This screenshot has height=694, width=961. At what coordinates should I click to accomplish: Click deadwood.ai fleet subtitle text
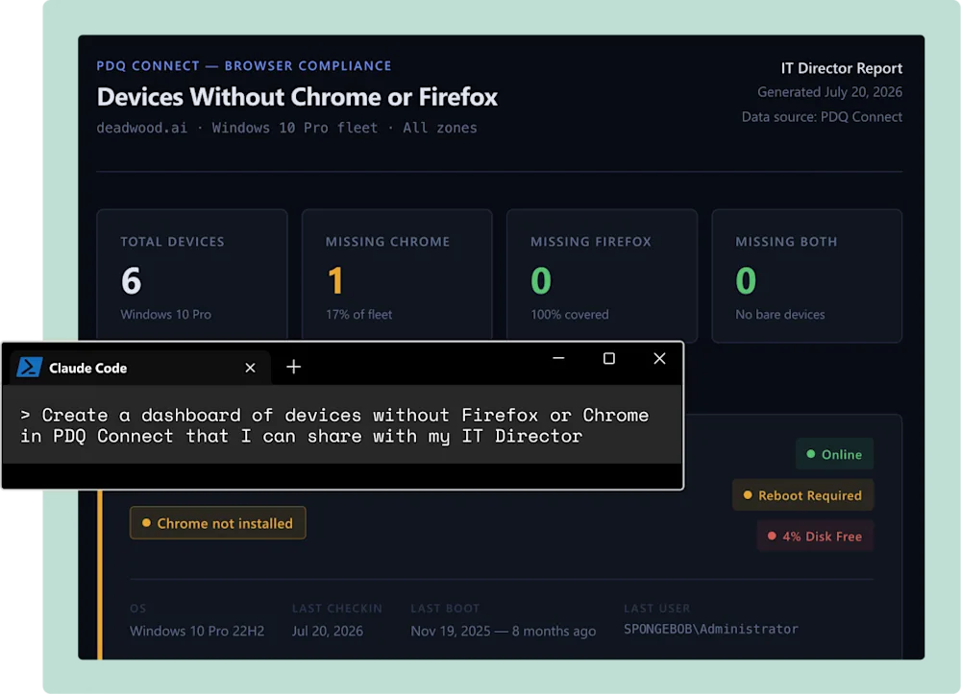tap(286, 128)
